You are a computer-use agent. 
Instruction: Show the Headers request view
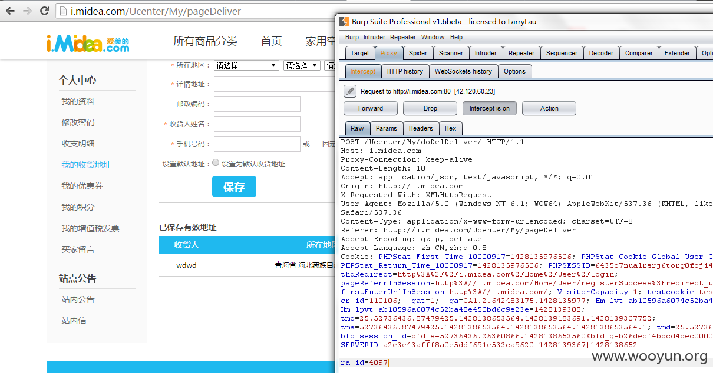[x=421, y=128]
